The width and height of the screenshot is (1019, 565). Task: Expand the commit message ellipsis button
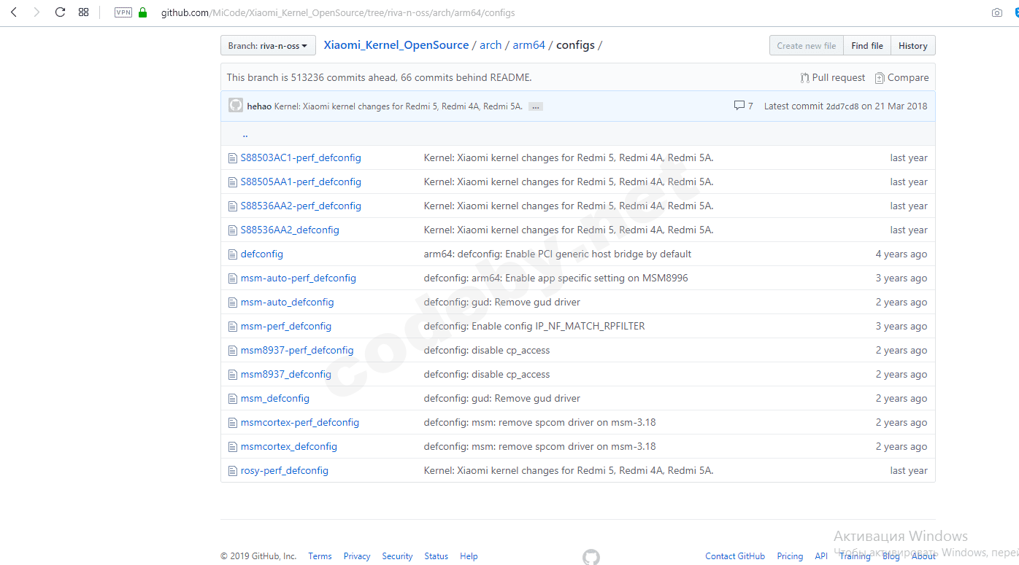[x=535, y=106]
